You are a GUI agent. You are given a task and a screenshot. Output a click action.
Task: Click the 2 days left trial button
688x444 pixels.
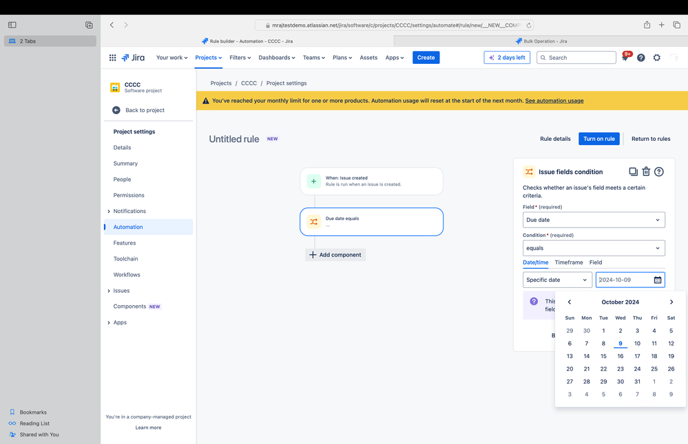click(x=507, y=57)
